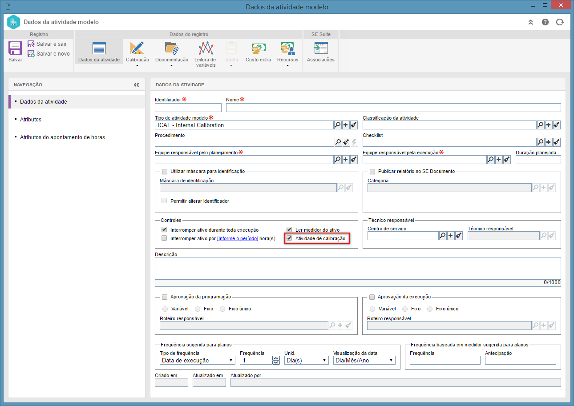Enable Aprovação da programação

[165, 297]
